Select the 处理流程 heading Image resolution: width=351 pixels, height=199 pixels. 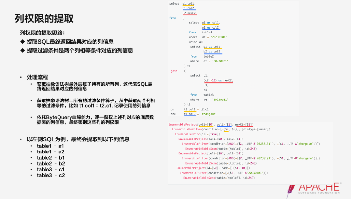[x=37, y=77]
